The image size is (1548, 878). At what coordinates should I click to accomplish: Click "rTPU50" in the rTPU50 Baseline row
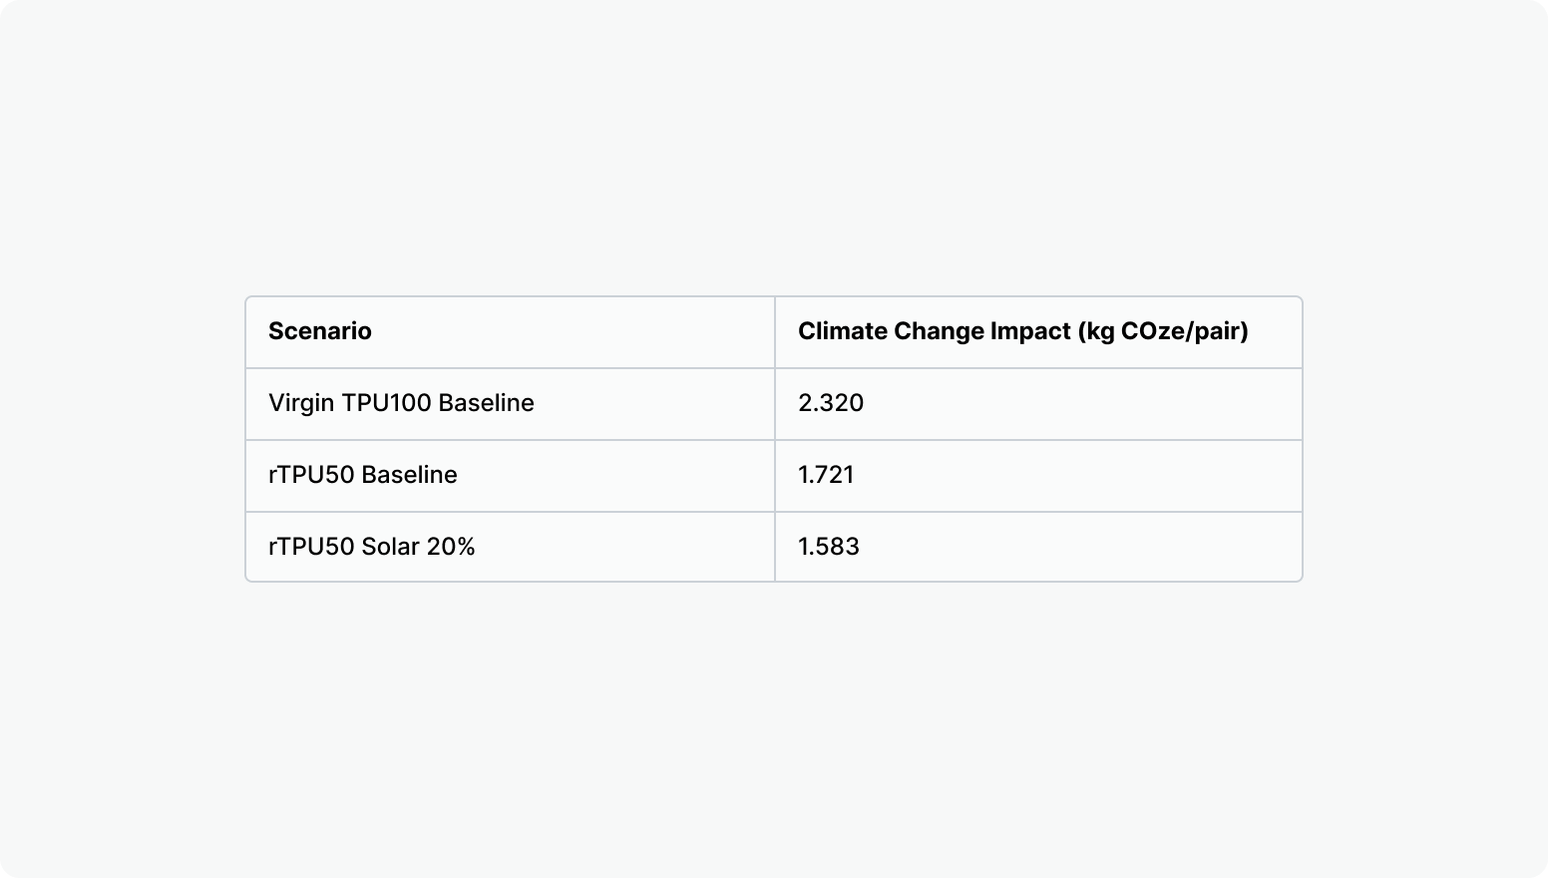point(311,475)
